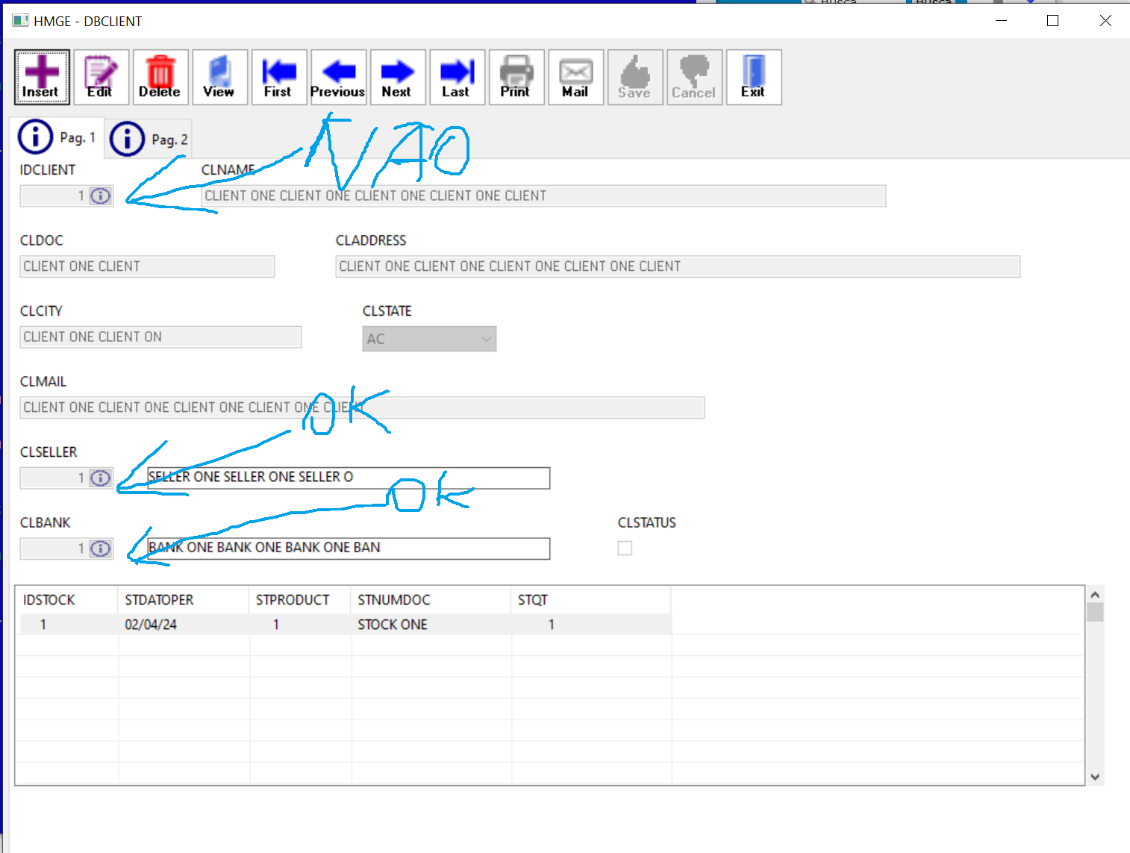Click the Exit door toolbar button
Screen dimensions: 1130x853
coord(754,78)
